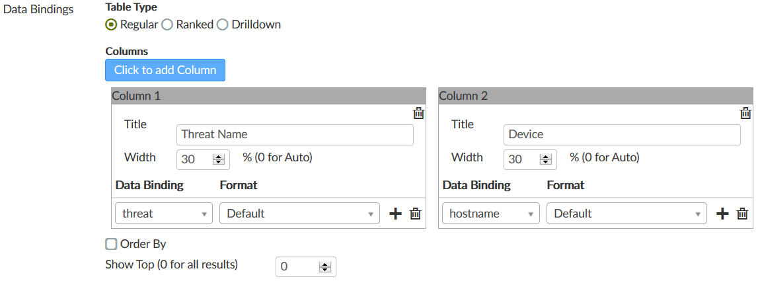Screen dimensions: 758x283
Task: Click the 'Click to add Column' button
Action: 165,70
